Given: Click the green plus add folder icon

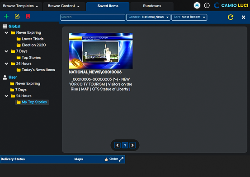Looking at the screenshot, I should pos(6,16).
